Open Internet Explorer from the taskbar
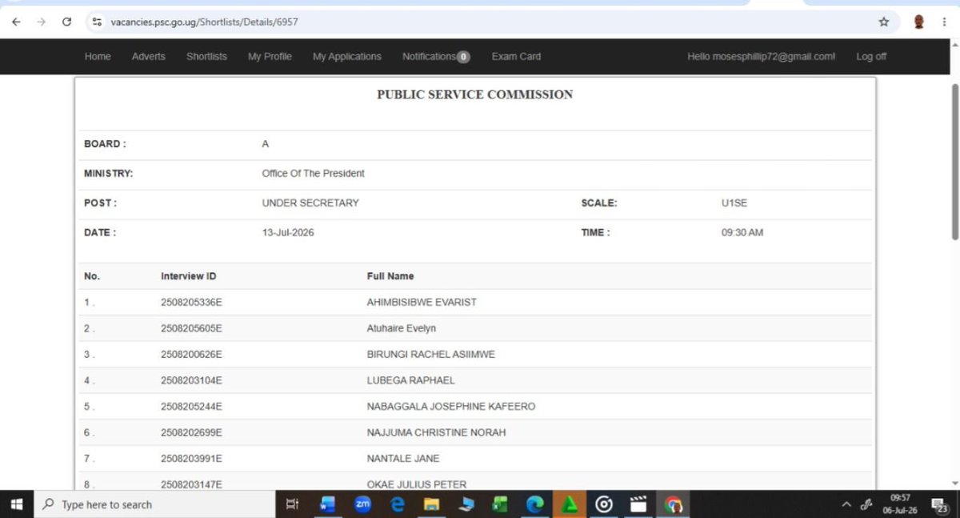Screen dimensions: 960x518 [397, 504]
